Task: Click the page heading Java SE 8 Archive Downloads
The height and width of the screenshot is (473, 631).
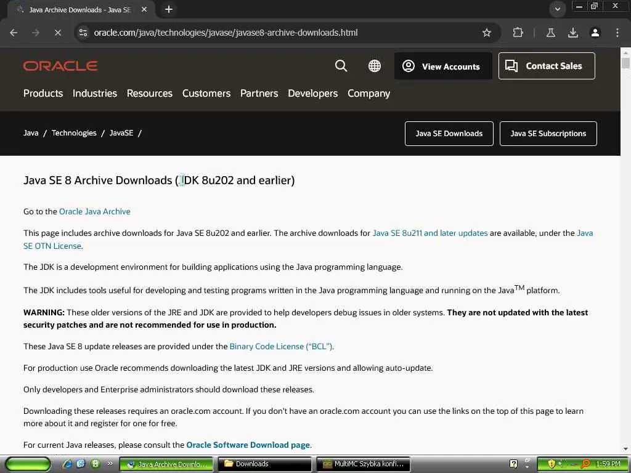Action: (159, 180)
